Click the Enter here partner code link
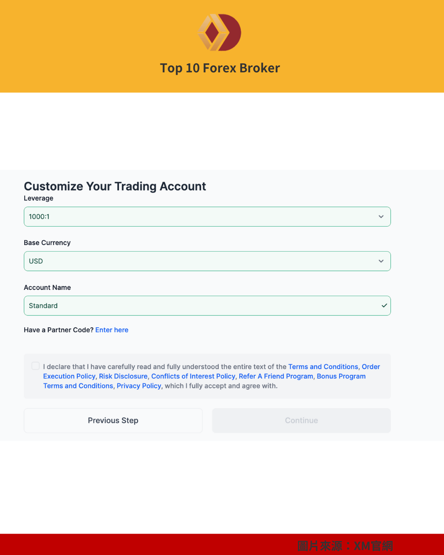The image size is (444, 555). click(x=112, y=330)
